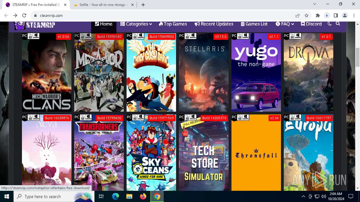Image resolution: width=360 pixels, height=202 pixels.
Task: Open a new browser tab
Action: 143,5
